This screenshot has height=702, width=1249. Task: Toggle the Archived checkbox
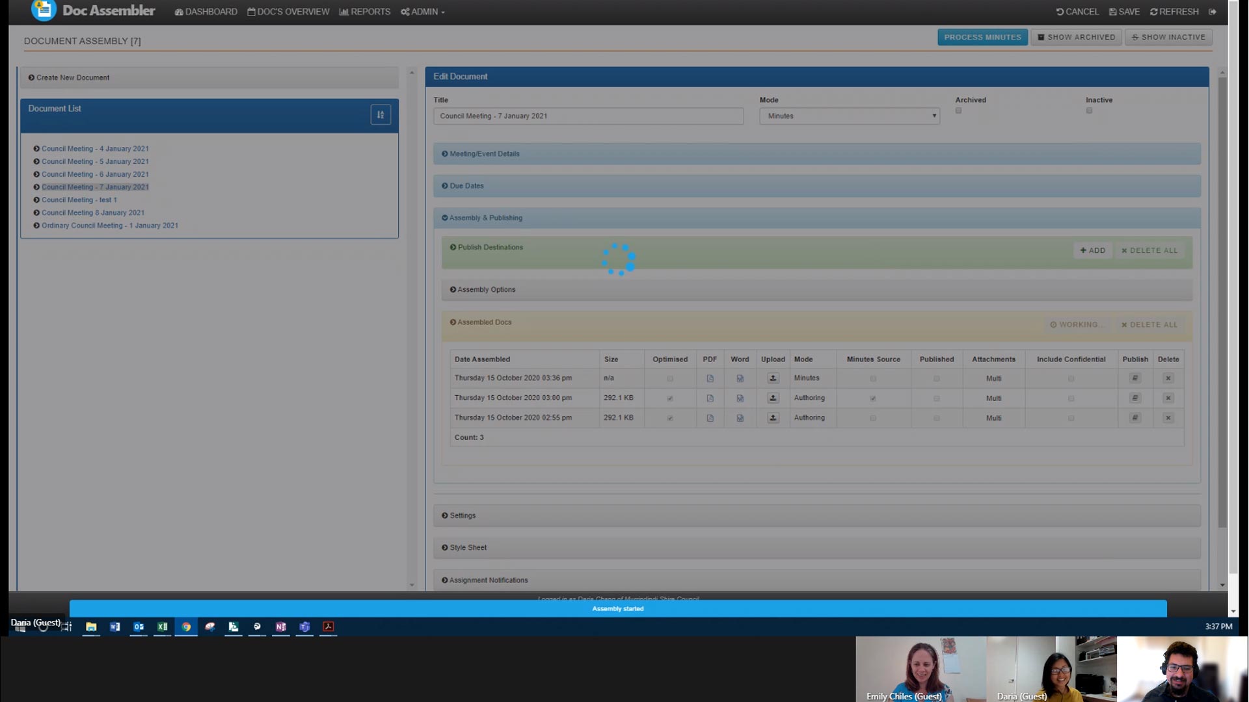tap(958, 111)
